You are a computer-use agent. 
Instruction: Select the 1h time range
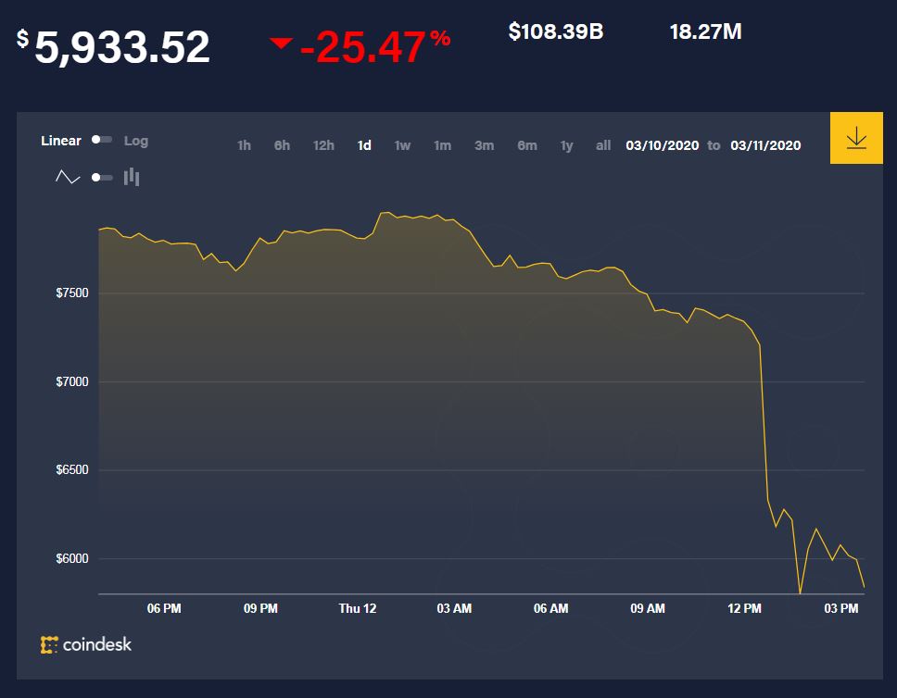[x=244, y=145]
